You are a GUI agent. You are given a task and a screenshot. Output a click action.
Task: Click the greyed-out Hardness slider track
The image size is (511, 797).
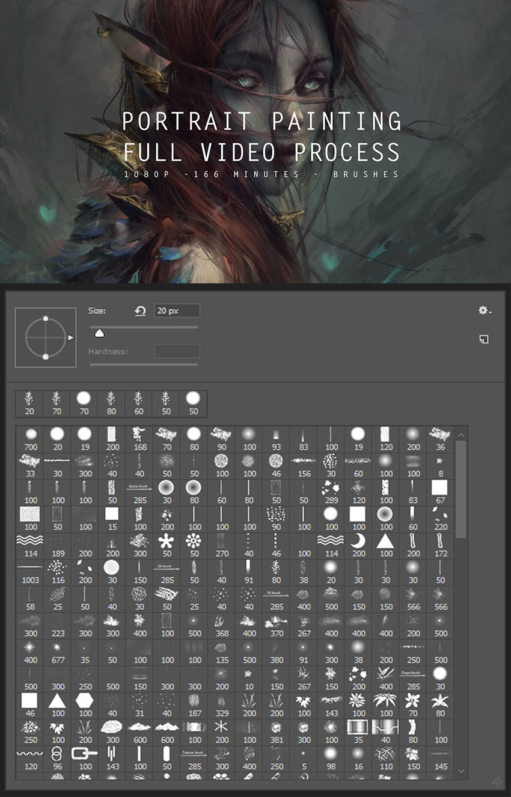[143, 364]
